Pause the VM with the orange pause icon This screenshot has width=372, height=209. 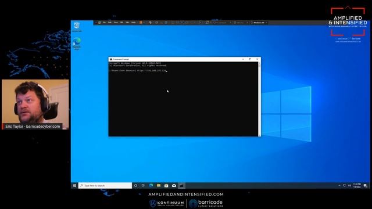141,23
